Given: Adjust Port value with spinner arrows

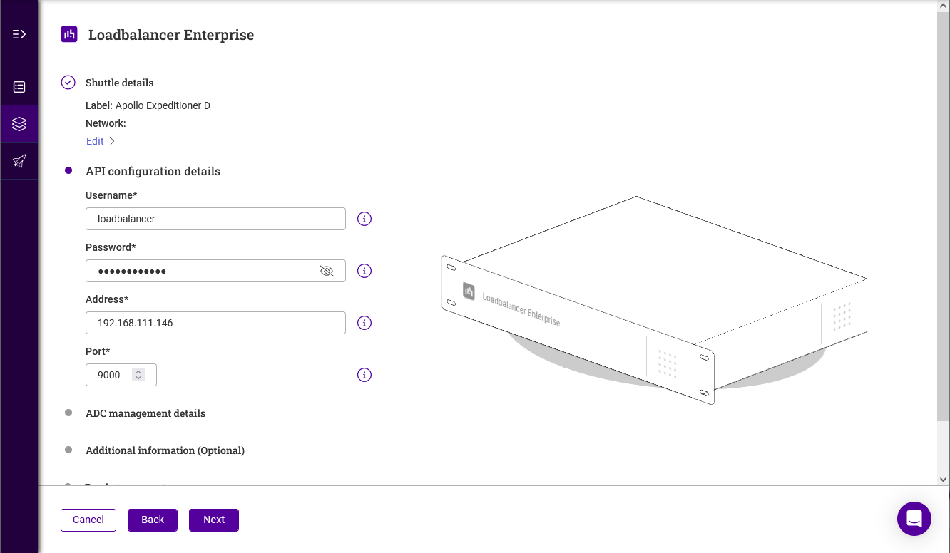Looking at the screenshot, I should pos(138,375).
